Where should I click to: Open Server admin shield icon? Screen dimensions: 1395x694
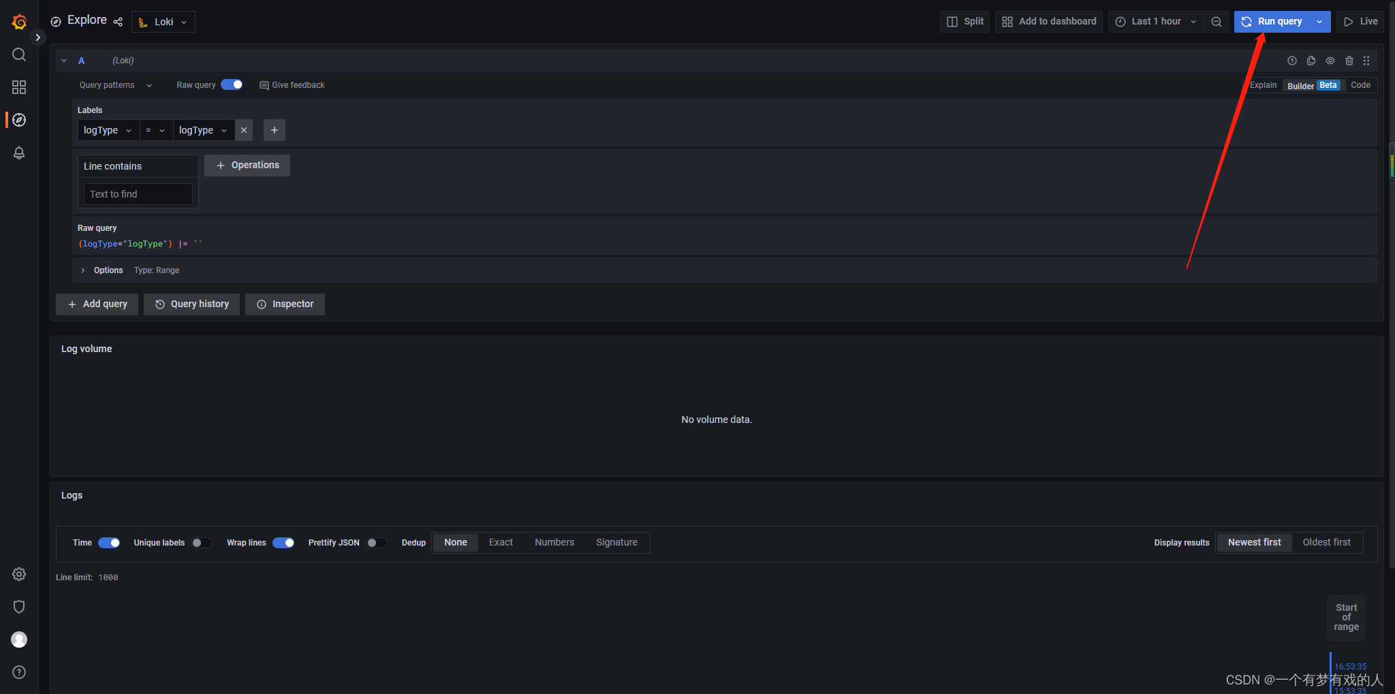(x=19, y=607)
